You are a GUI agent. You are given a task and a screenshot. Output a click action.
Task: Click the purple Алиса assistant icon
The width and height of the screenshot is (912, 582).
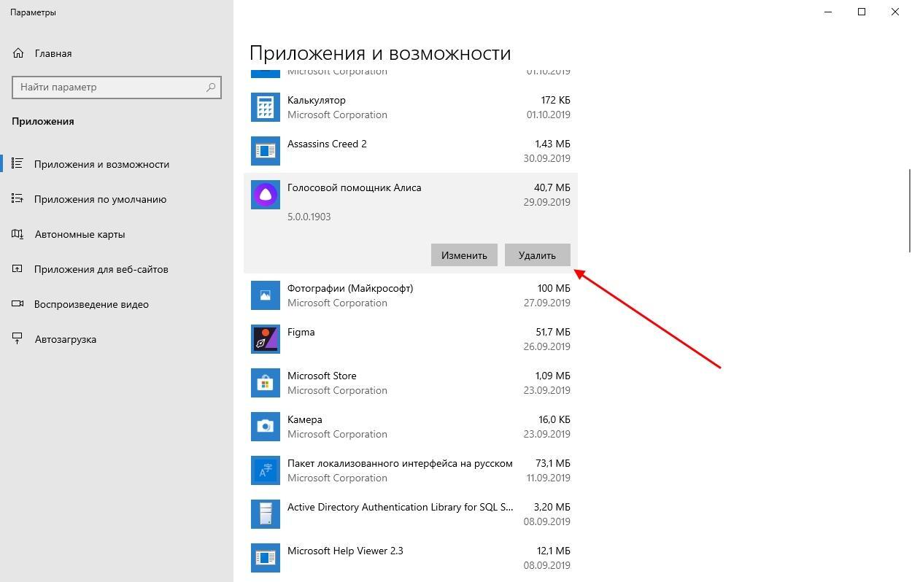tap(266, 195)
